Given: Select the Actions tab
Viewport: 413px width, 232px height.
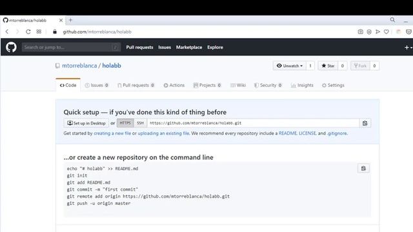Looking at the screenshot, I should [174, 85].
